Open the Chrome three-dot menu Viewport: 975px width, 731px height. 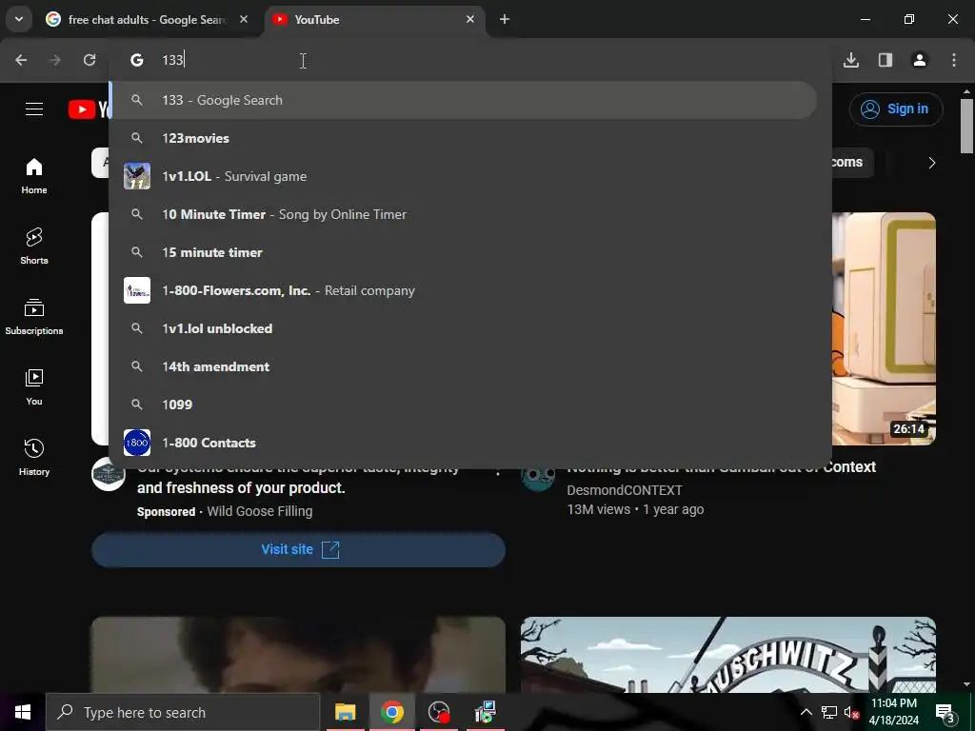coord(954,60)
